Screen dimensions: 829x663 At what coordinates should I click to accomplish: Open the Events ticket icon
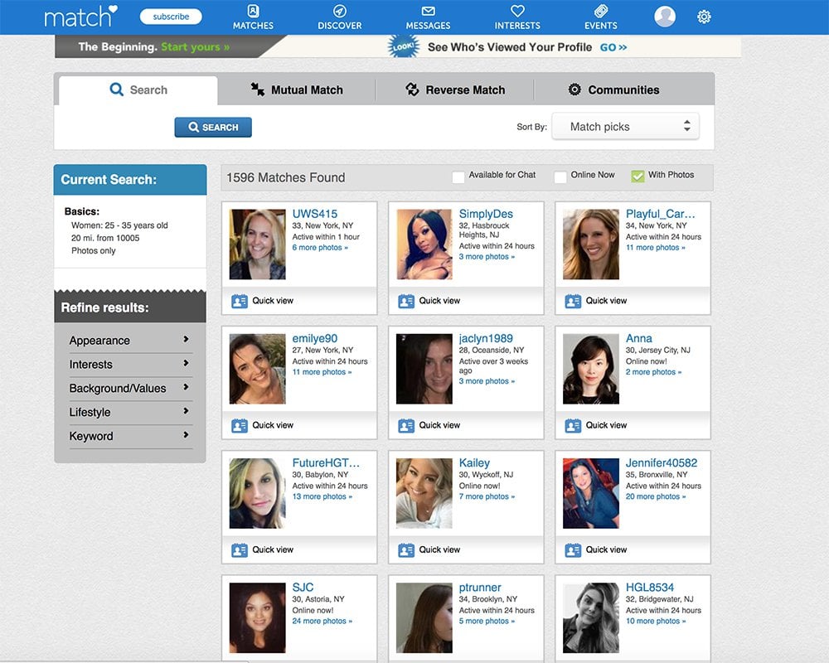[600, 12]
